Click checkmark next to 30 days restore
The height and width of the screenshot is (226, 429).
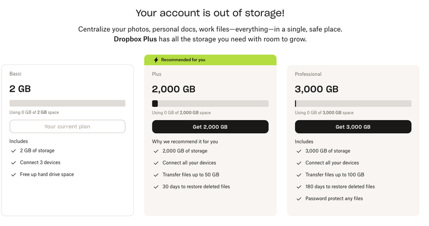tap(155, 187)
